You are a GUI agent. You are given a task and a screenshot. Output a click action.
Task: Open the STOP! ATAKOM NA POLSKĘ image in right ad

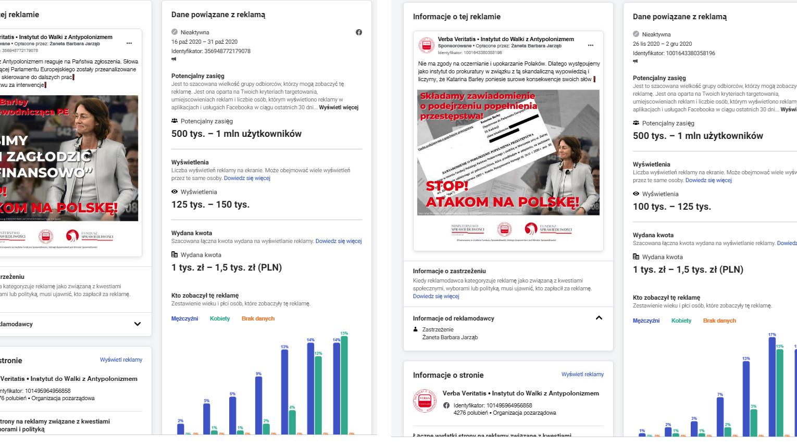point(508,152)
